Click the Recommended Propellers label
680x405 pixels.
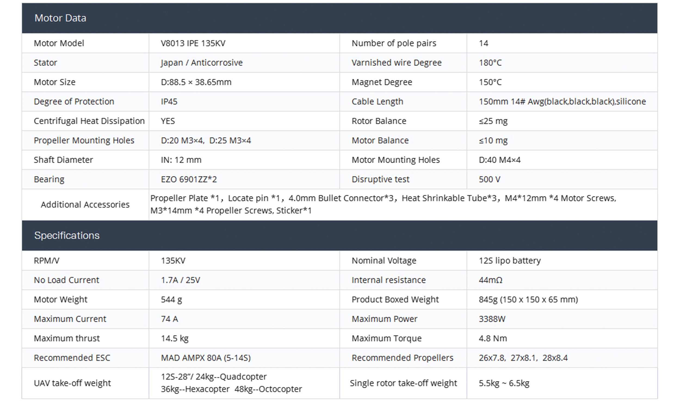pyautogui.click(x=402, y=358)
